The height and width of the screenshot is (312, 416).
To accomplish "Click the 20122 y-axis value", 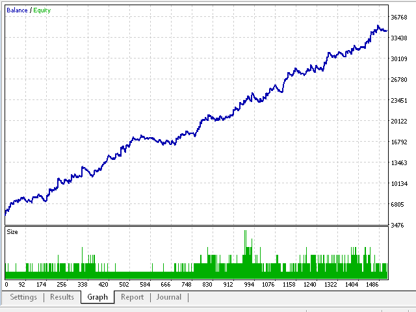I will pos(398,122).
